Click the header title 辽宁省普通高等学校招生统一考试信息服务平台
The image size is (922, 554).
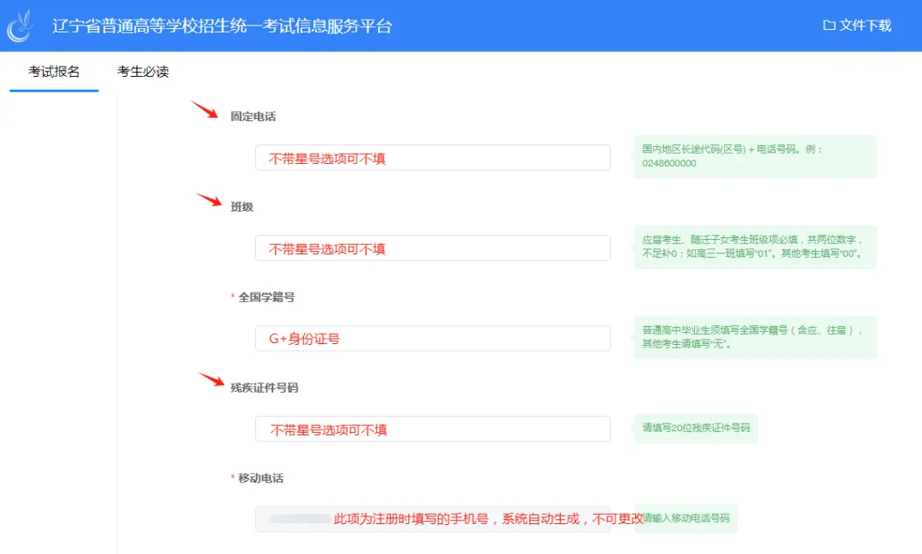[222, 26]
